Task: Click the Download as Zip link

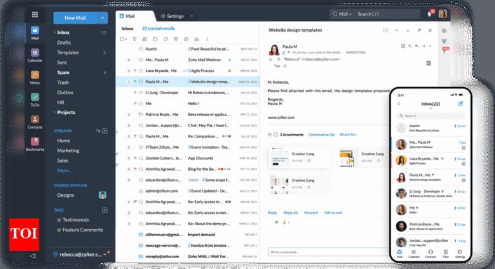Action: 322,134
